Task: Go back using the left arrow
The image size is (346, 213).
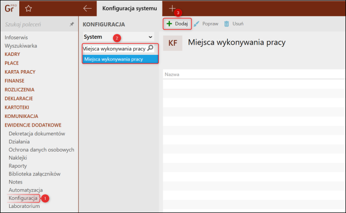Action: pos(87,9)
